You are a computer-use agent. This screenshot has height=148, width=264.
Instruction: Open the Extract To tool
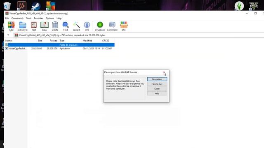pos(22,26)
